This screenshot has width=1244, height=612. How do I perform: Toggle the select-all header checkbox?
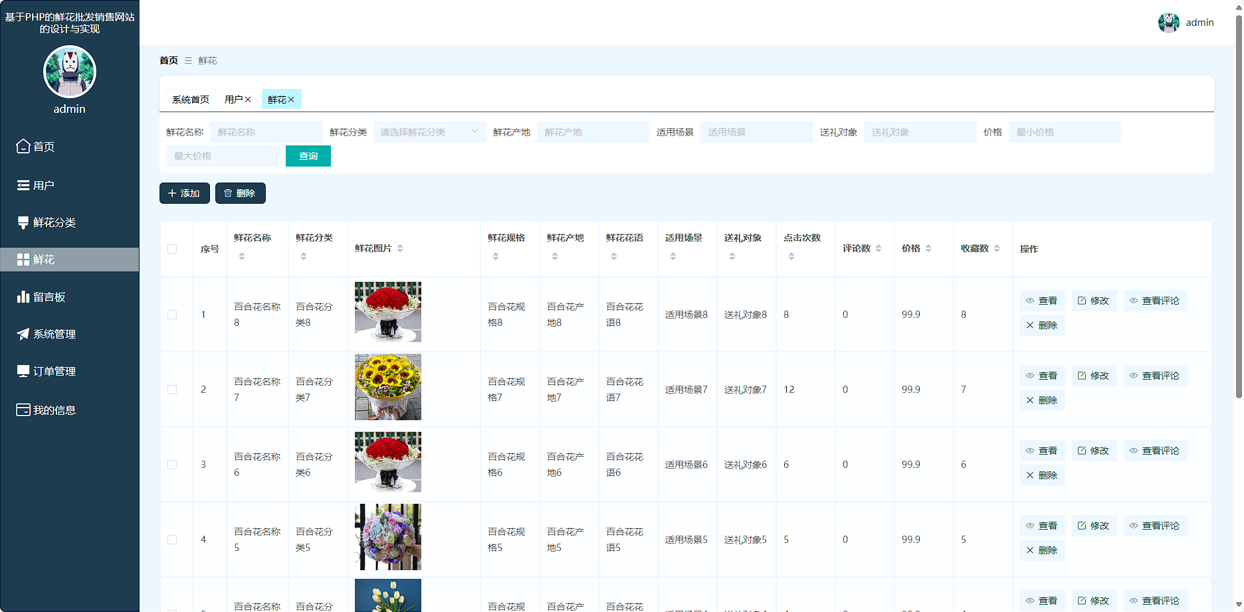pos(172,249)
